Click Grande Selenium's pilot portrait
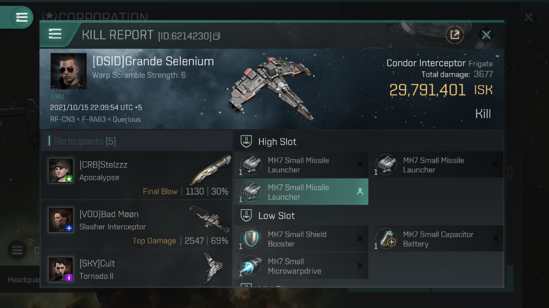This screenshot has width=549, height=308. tap(69, 71)
